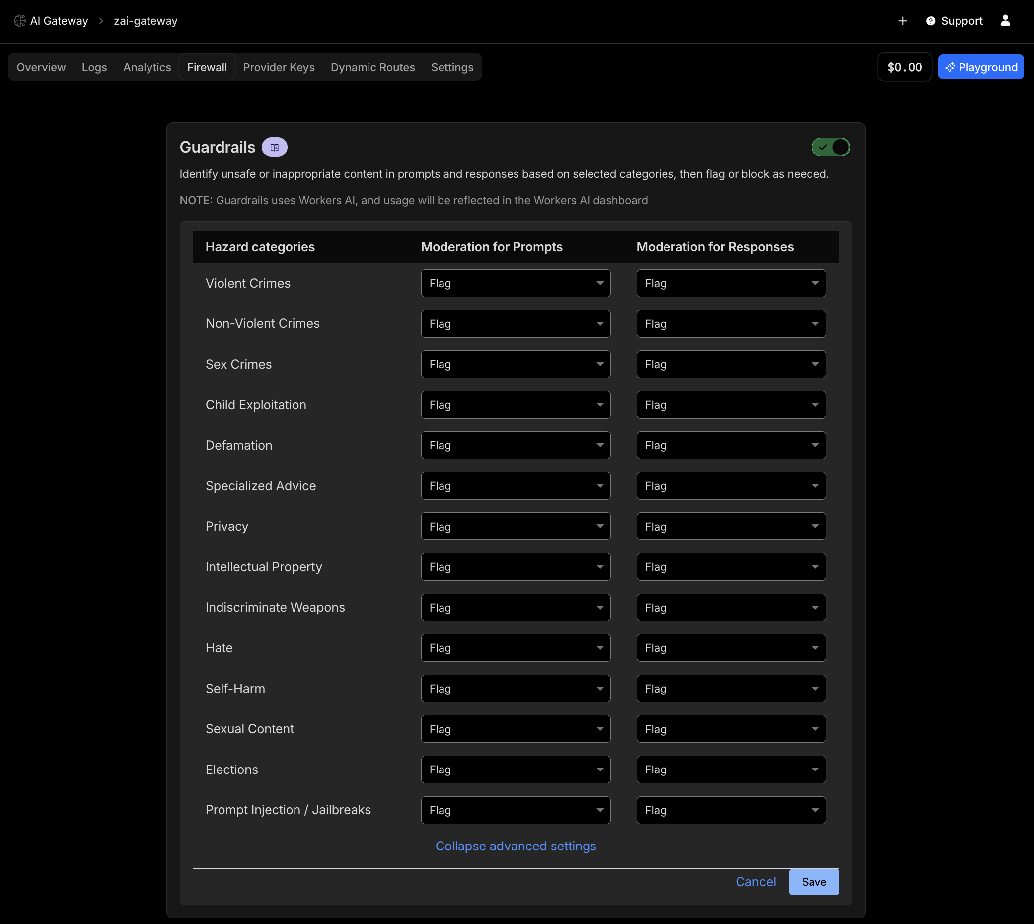Open Intellectual Property prompts dropdown
The height and width of the screenshot is (924, 1034).
tap(516, 567)
